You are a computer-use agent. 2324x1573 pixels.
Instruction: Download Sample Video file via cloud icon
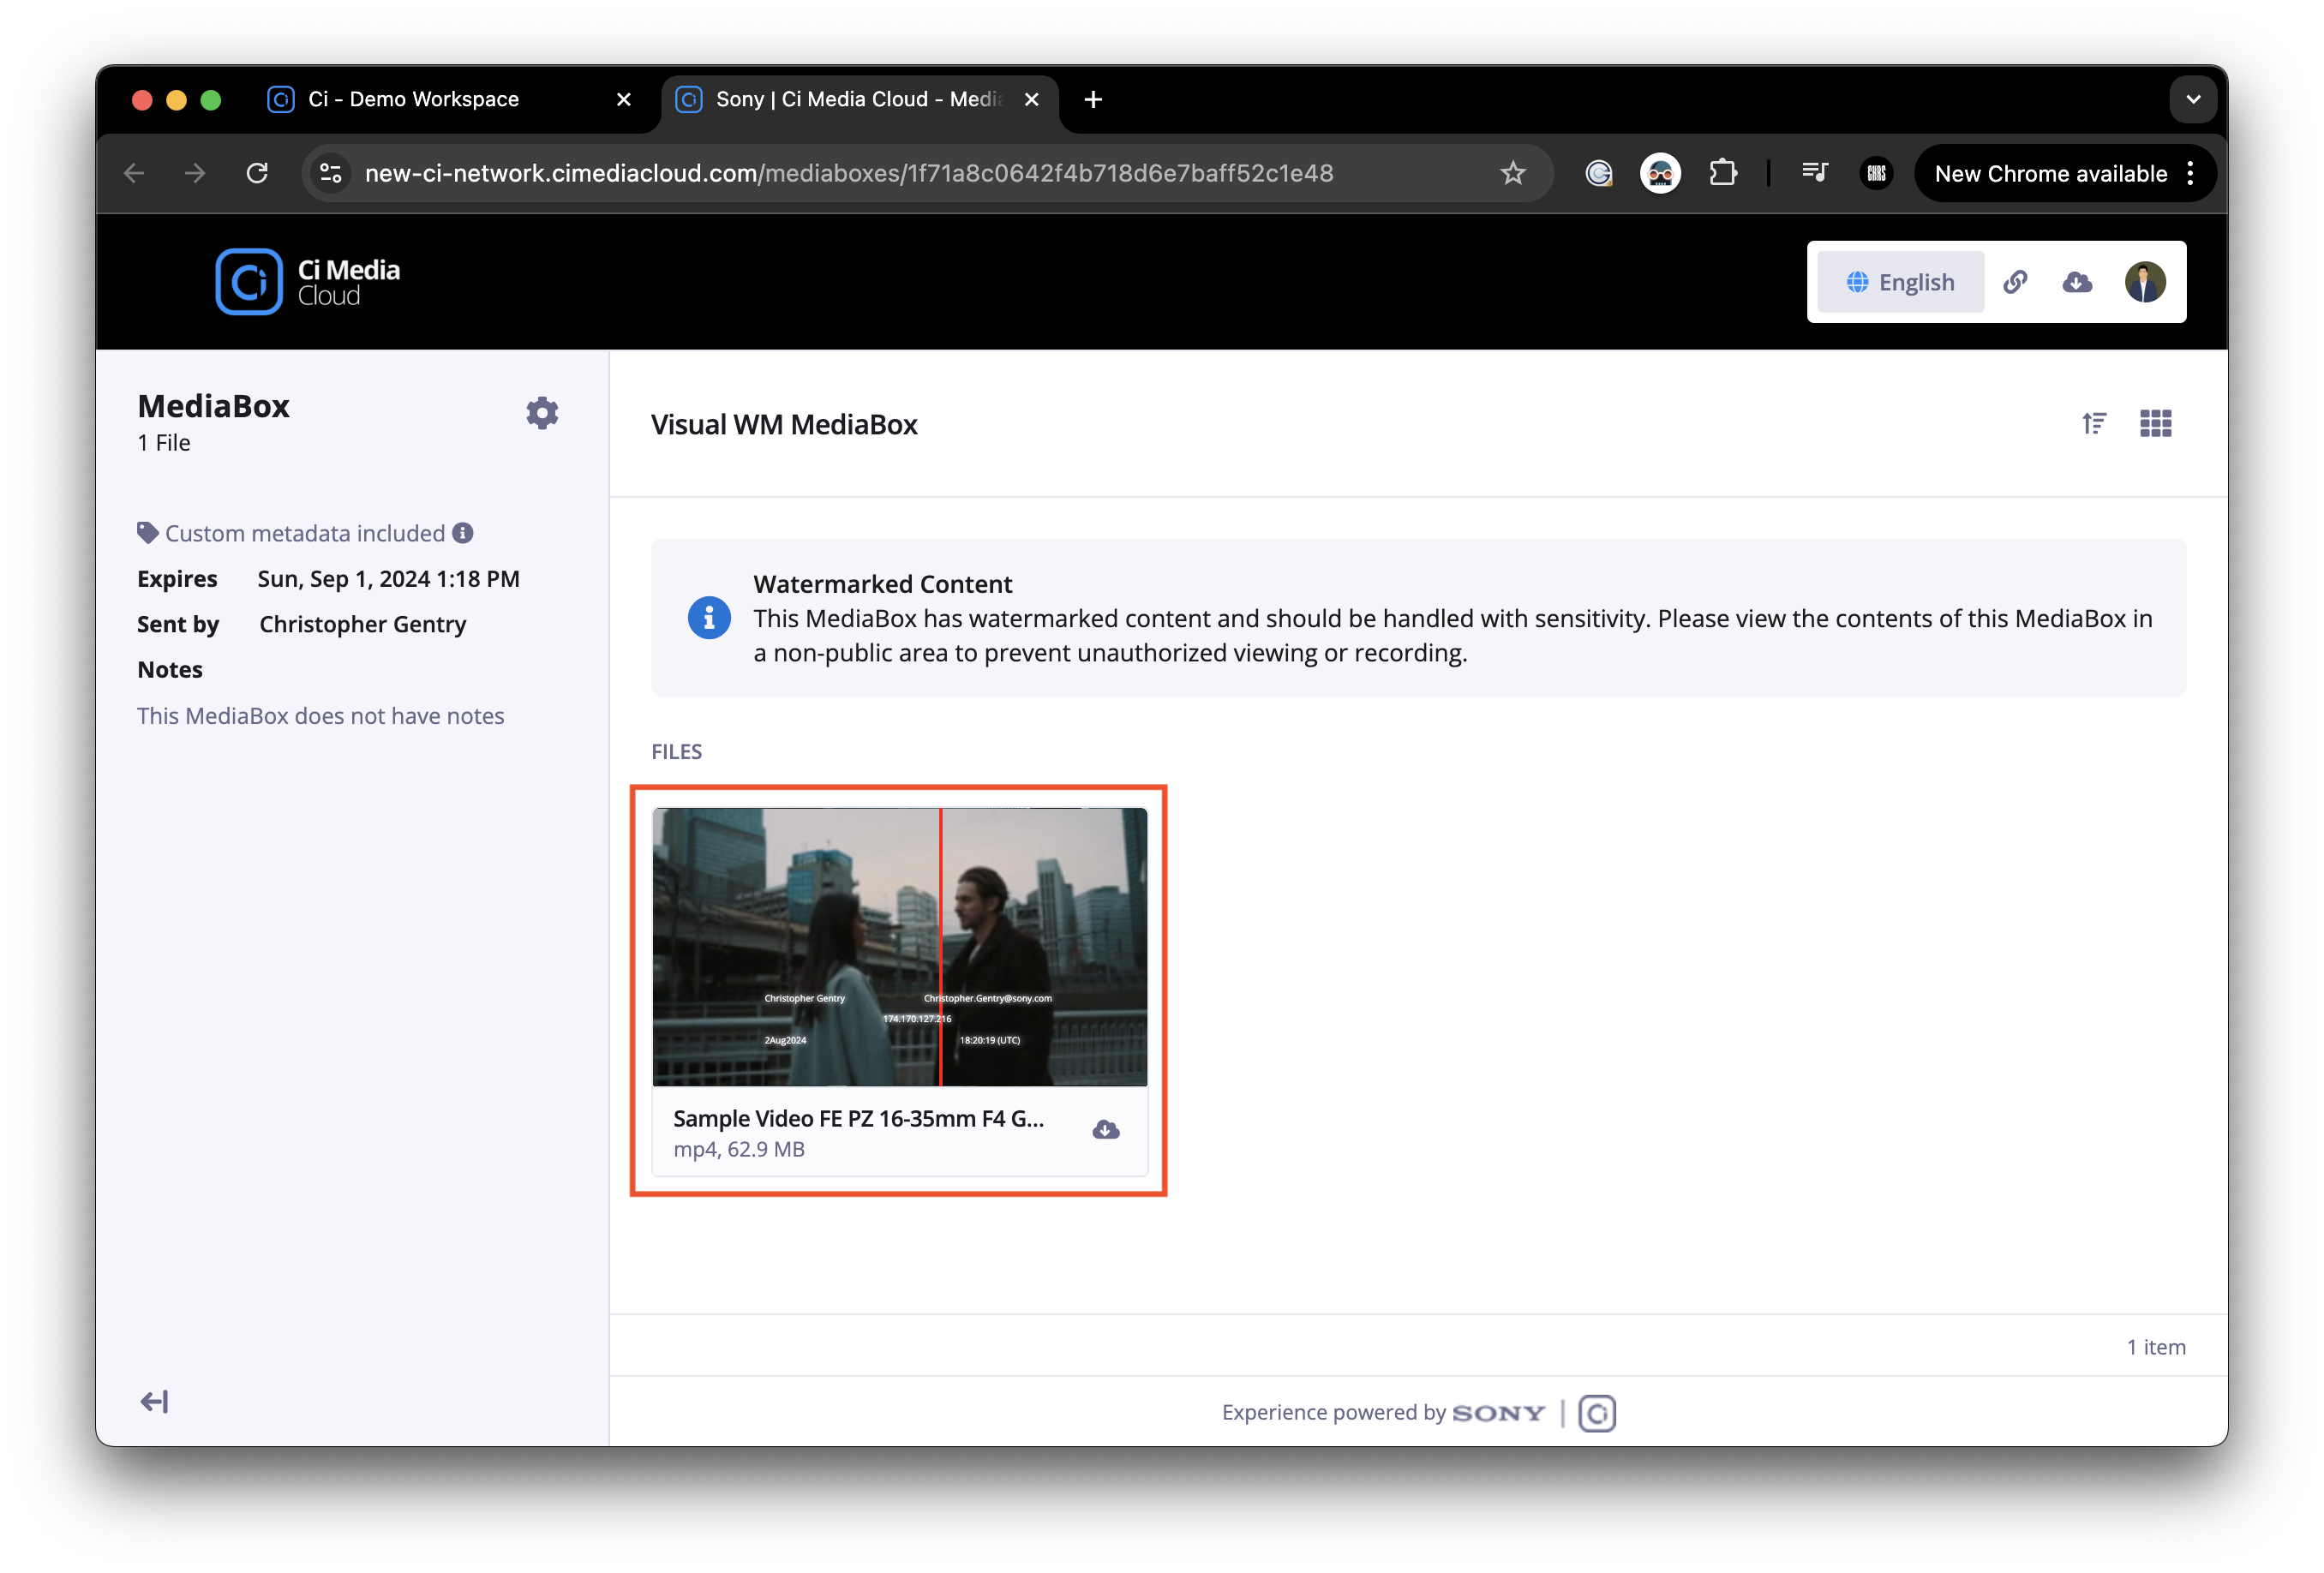coord(1105,1130)
